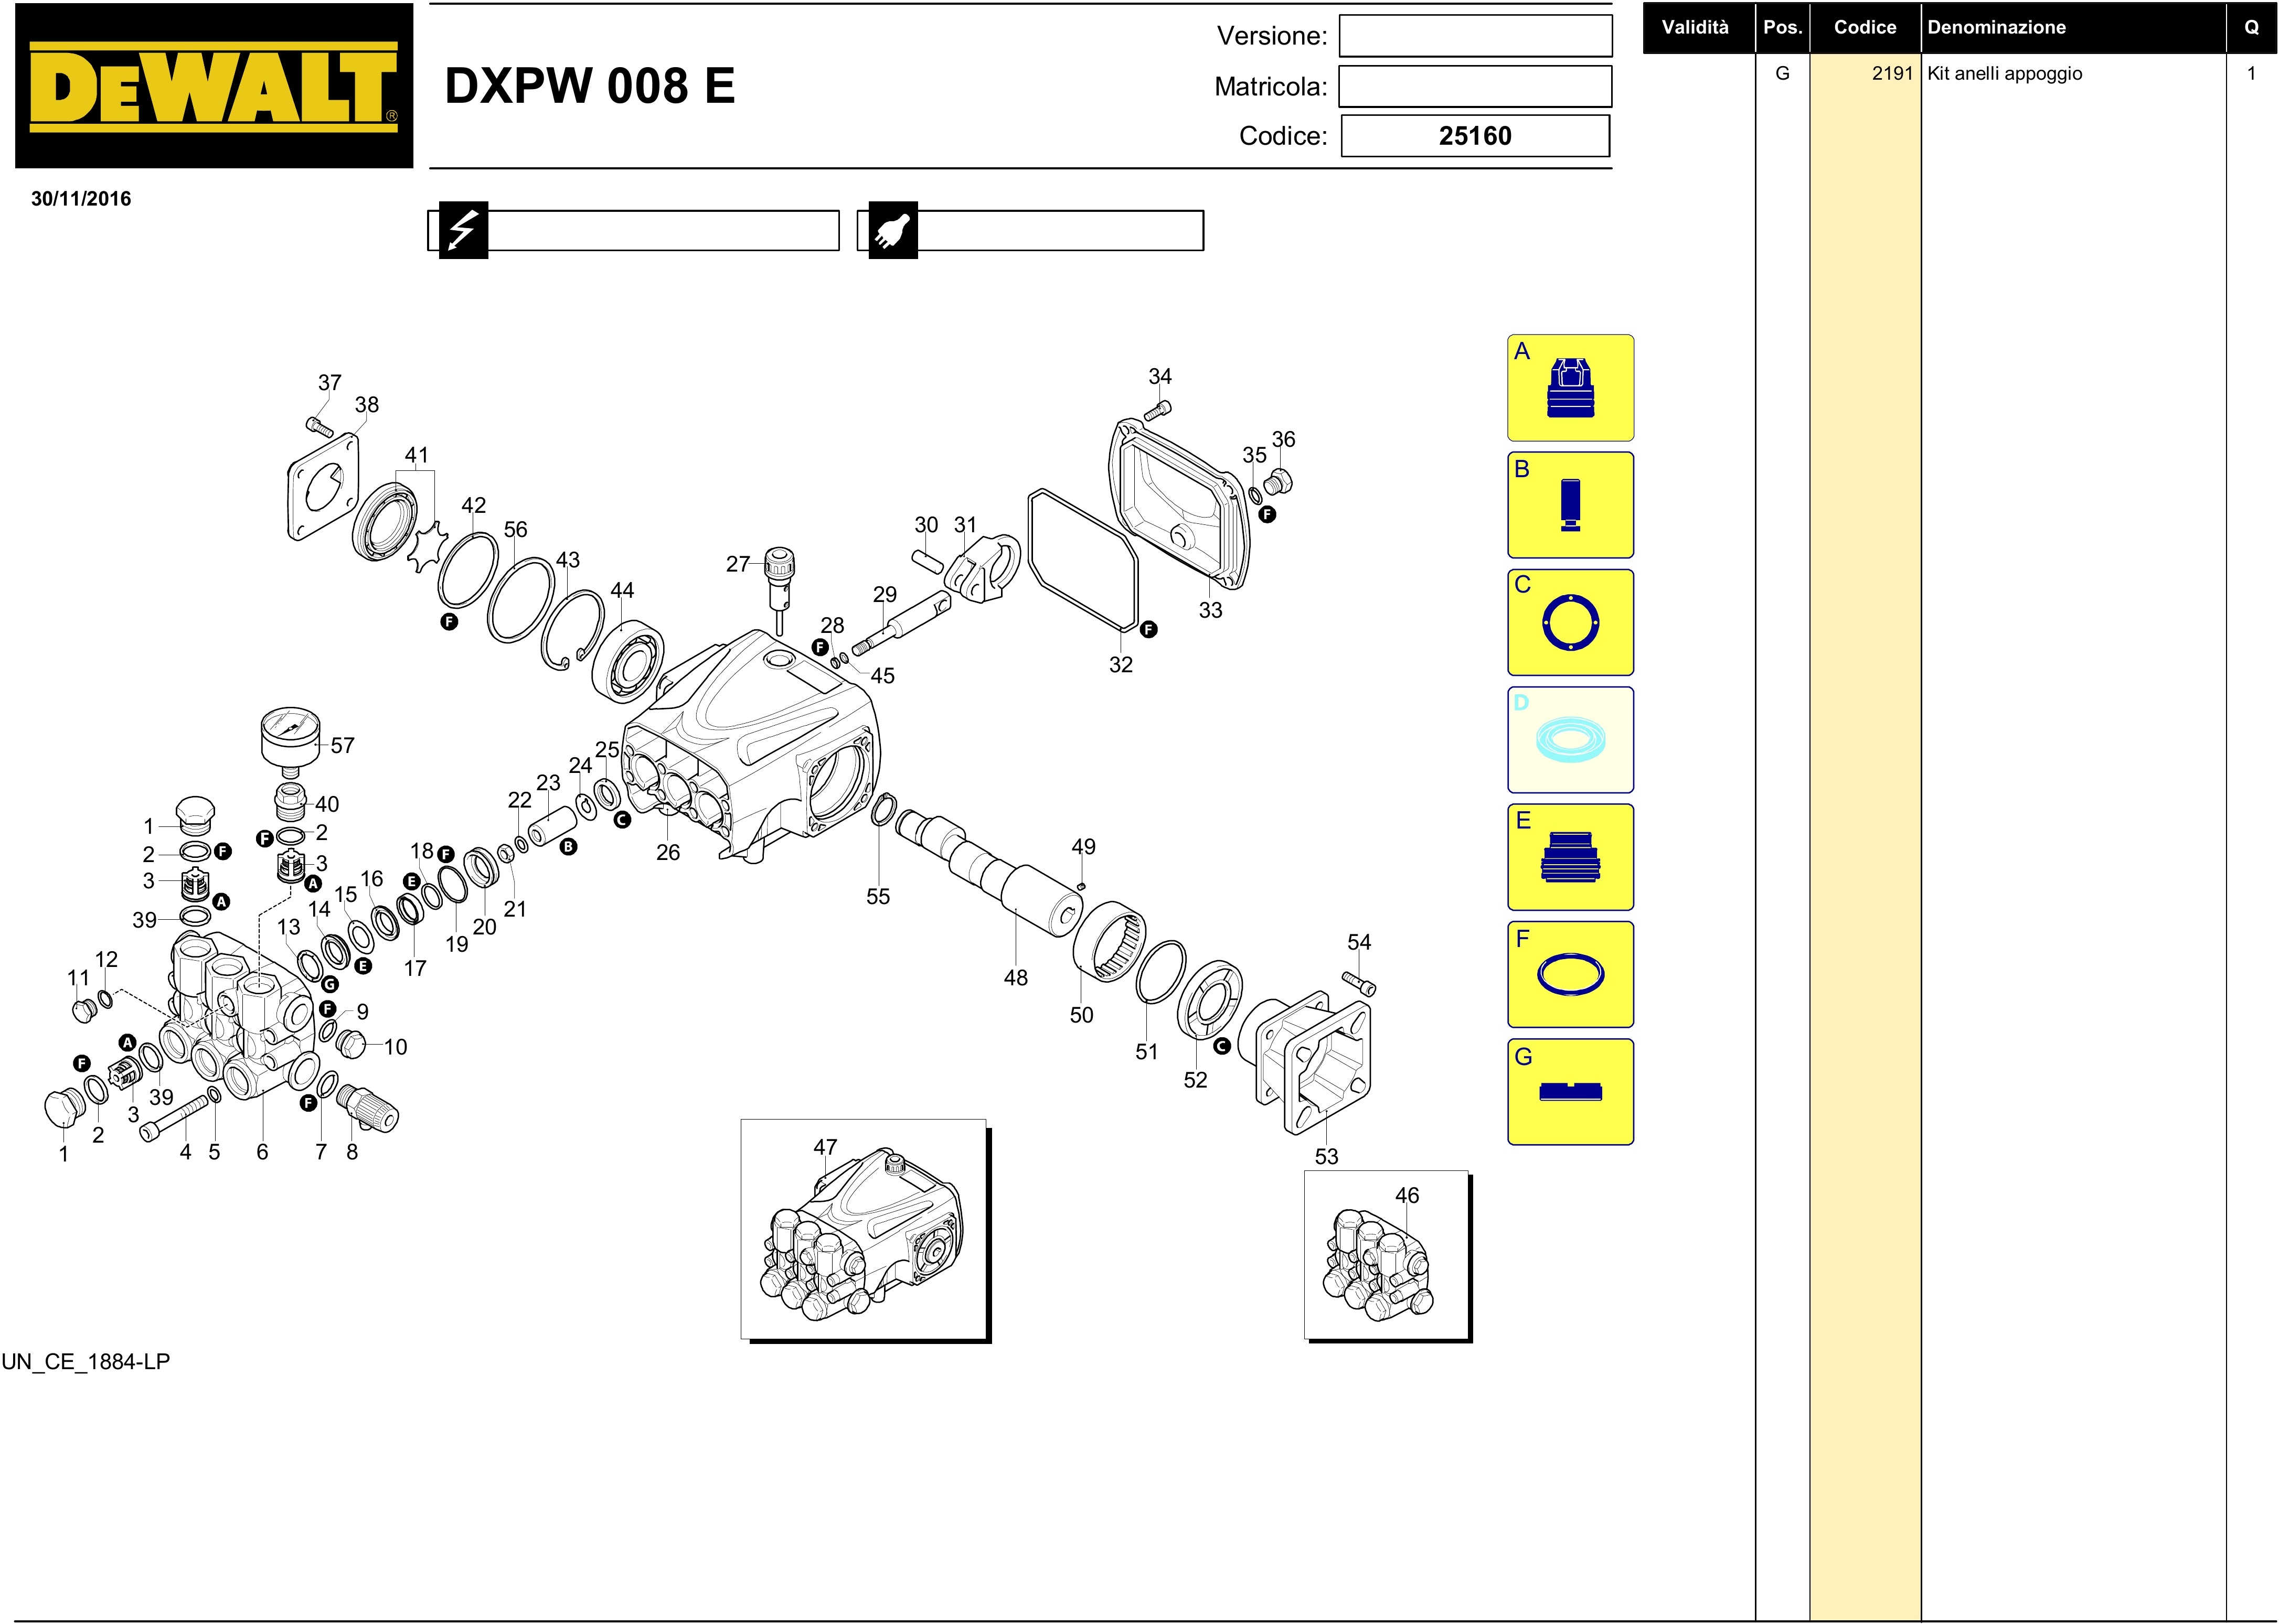Viewport: 2279px width, 1624px height.
Task: Click part number 48 crankshaft label
Action: click(x=1016, y=978)
